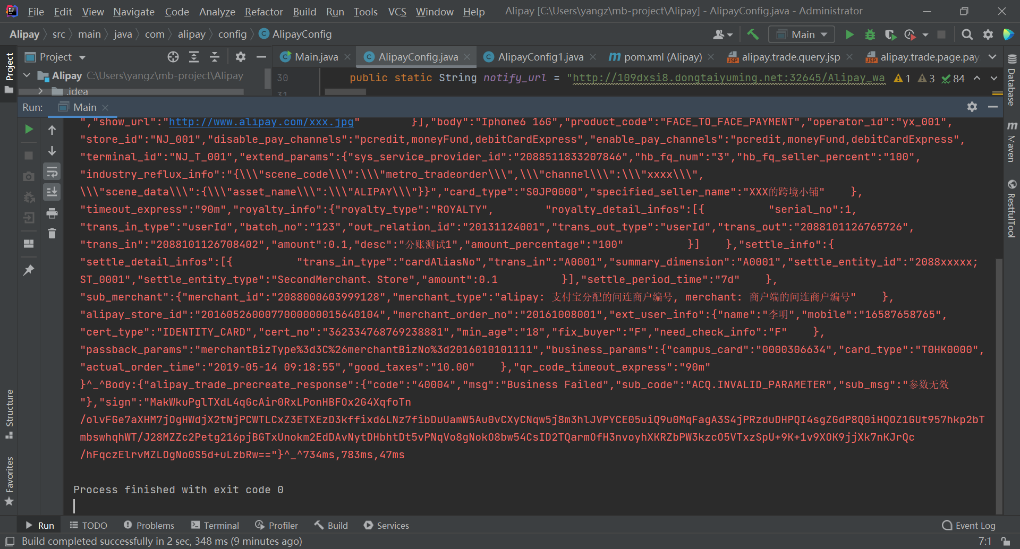Screen dimensions: 1020x549
Task: Open the VCS menu
Action: click(397, 11)
